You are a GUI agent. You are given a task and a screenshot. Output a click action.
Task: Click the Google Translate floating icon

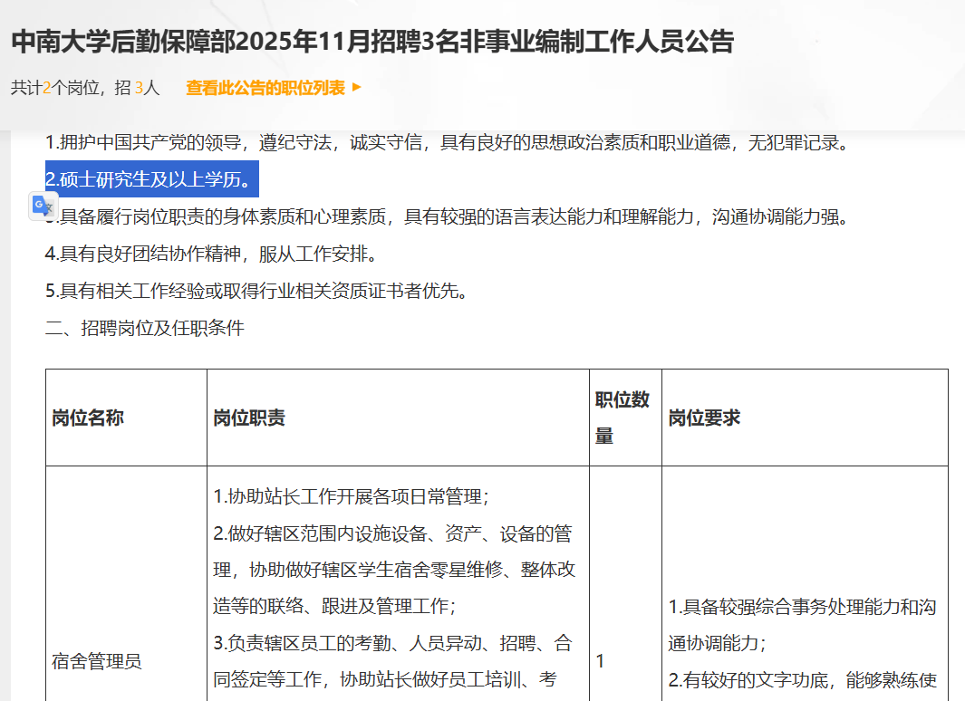pos(43,206)
